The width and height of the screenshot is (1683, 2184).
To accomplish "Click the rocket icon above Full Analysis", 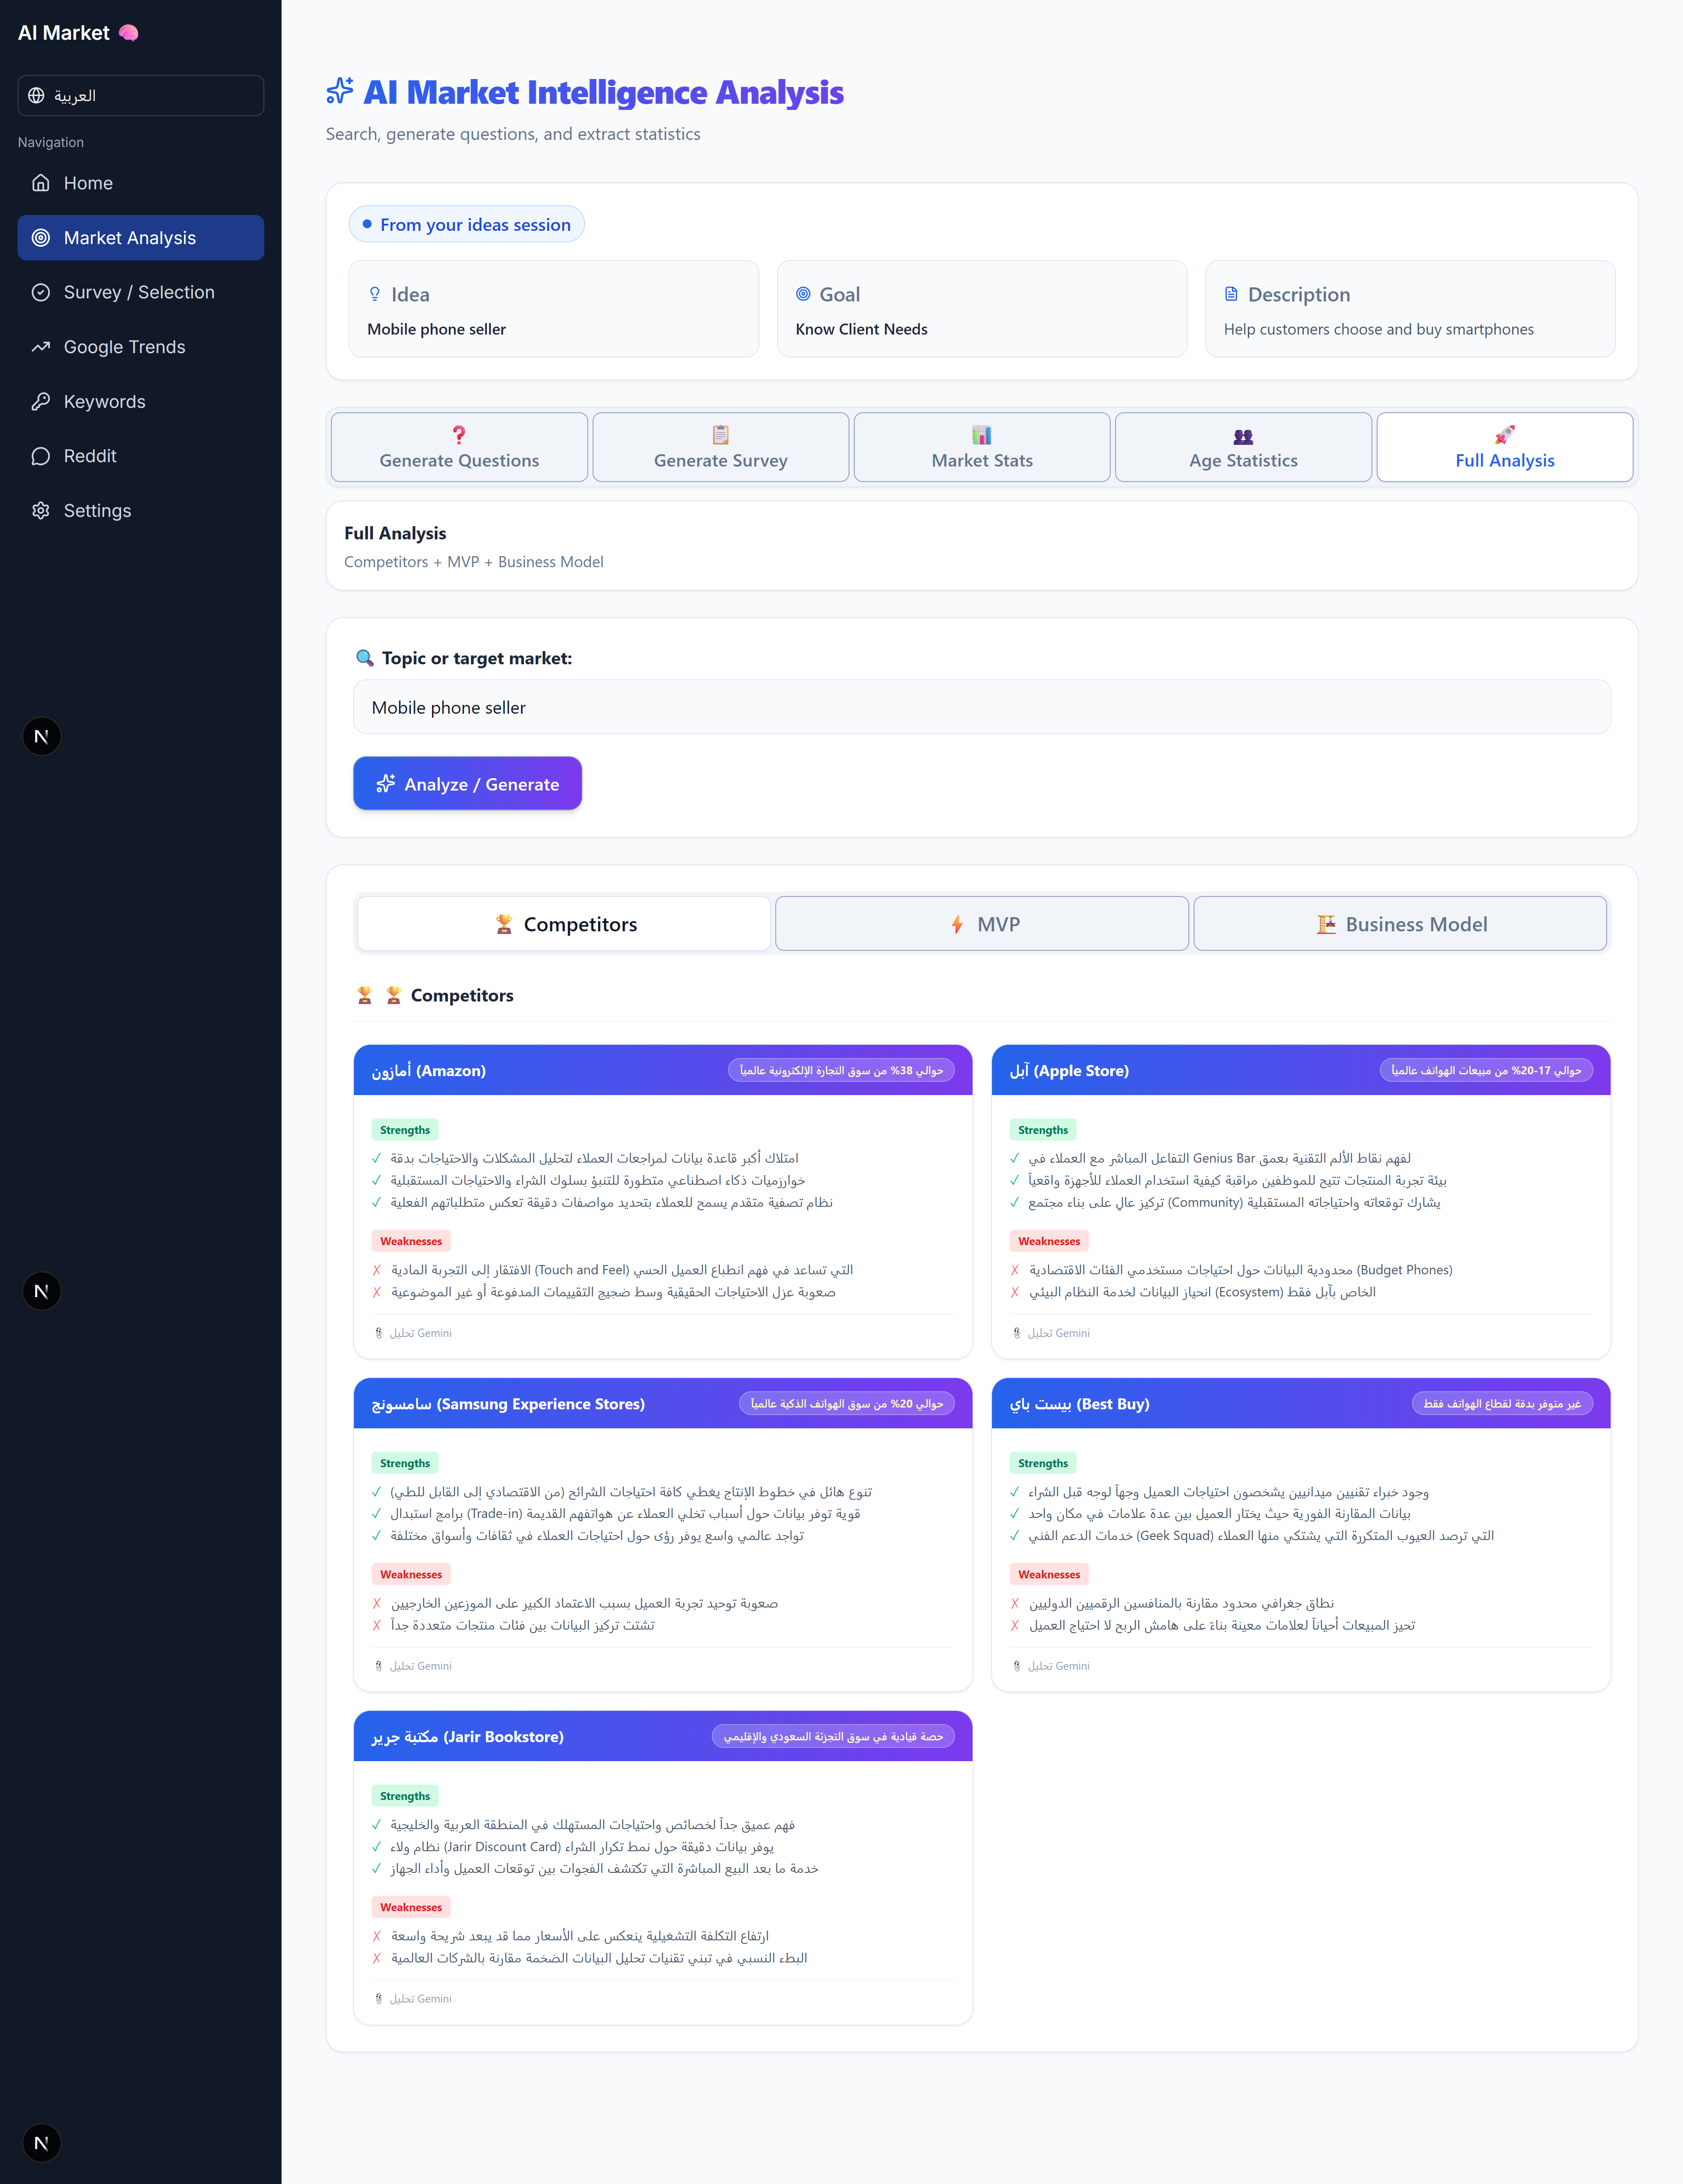I will (x=1505, y=435).
